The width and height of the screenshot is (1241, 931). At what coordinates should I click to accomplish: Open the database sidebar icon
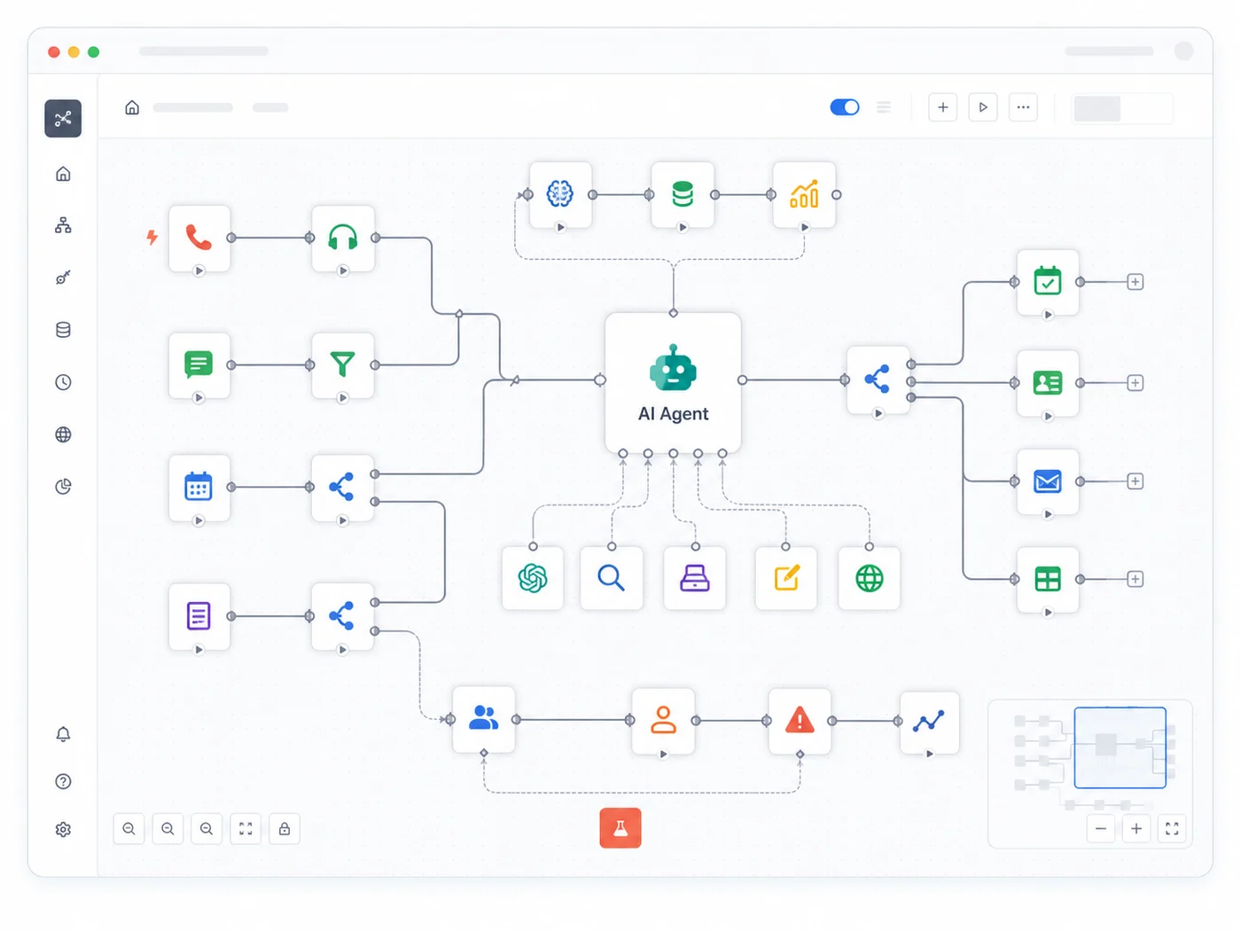point(63,330)
